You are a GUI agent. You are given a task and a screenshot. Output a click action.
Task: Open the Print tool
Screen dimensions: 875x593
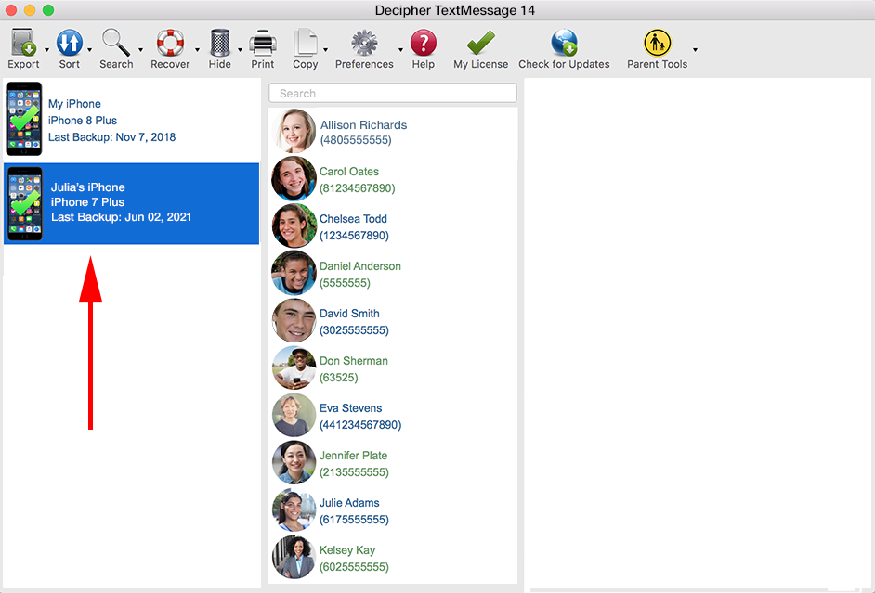[262, 43]
